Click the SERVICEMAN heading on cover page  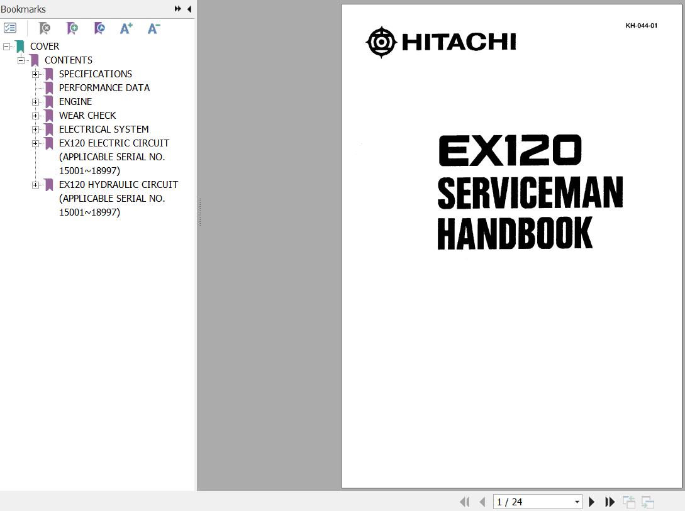pos(530,192)
